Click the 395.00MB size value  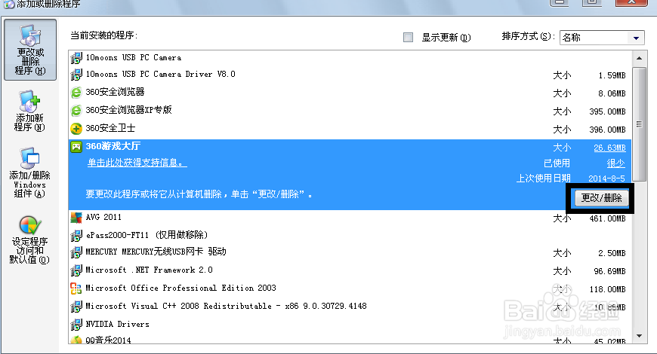click(x=608, y=111)
